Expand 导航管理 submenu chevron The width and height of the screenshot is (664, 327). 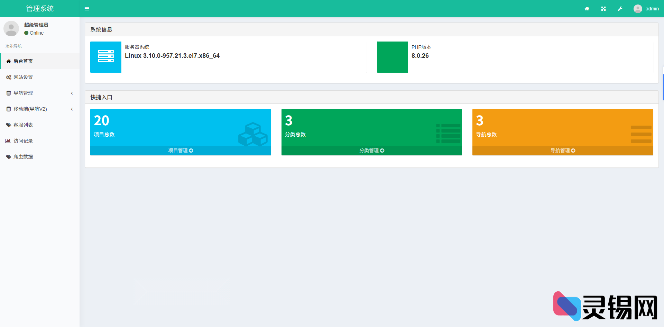click(x=72, y=93)
